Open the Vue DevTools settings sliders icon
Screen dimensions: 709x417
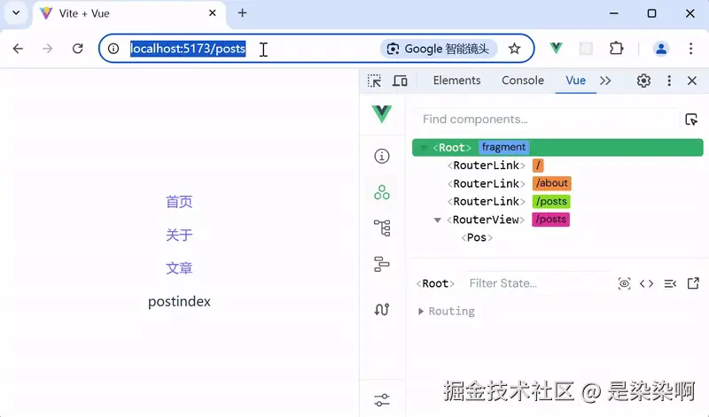coord(382,400)
